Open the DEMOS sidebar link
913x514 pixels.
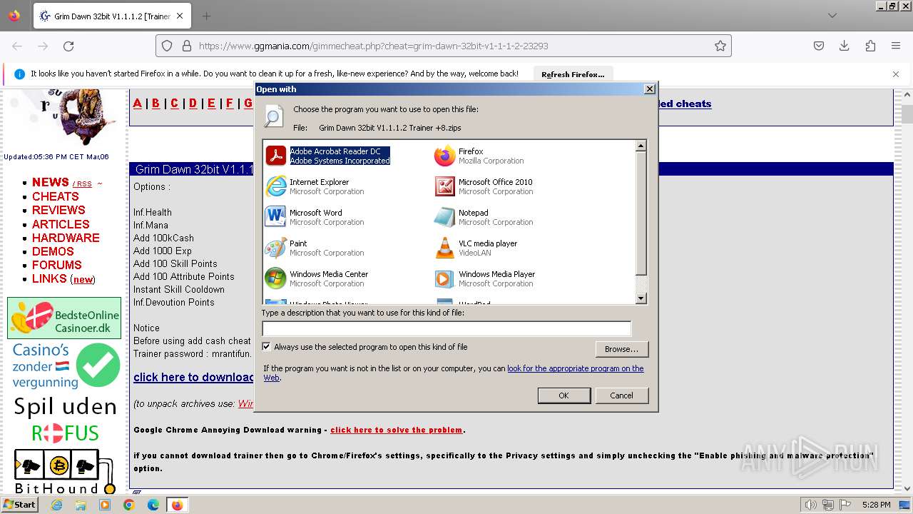pos(53,251)
